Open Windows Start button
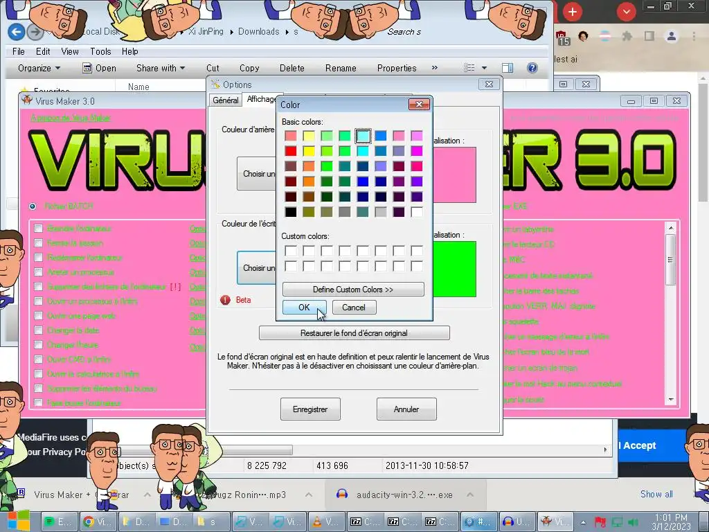Image resolution: width=709 pixels, height=532 pixels. point(17,520)
